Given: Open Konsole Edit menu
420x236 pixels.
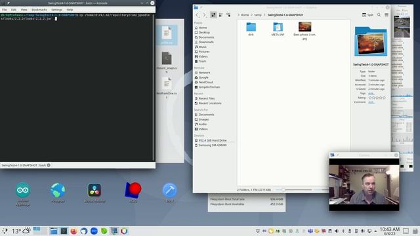Looking at the screenshot, I should [x=14, y=10].
